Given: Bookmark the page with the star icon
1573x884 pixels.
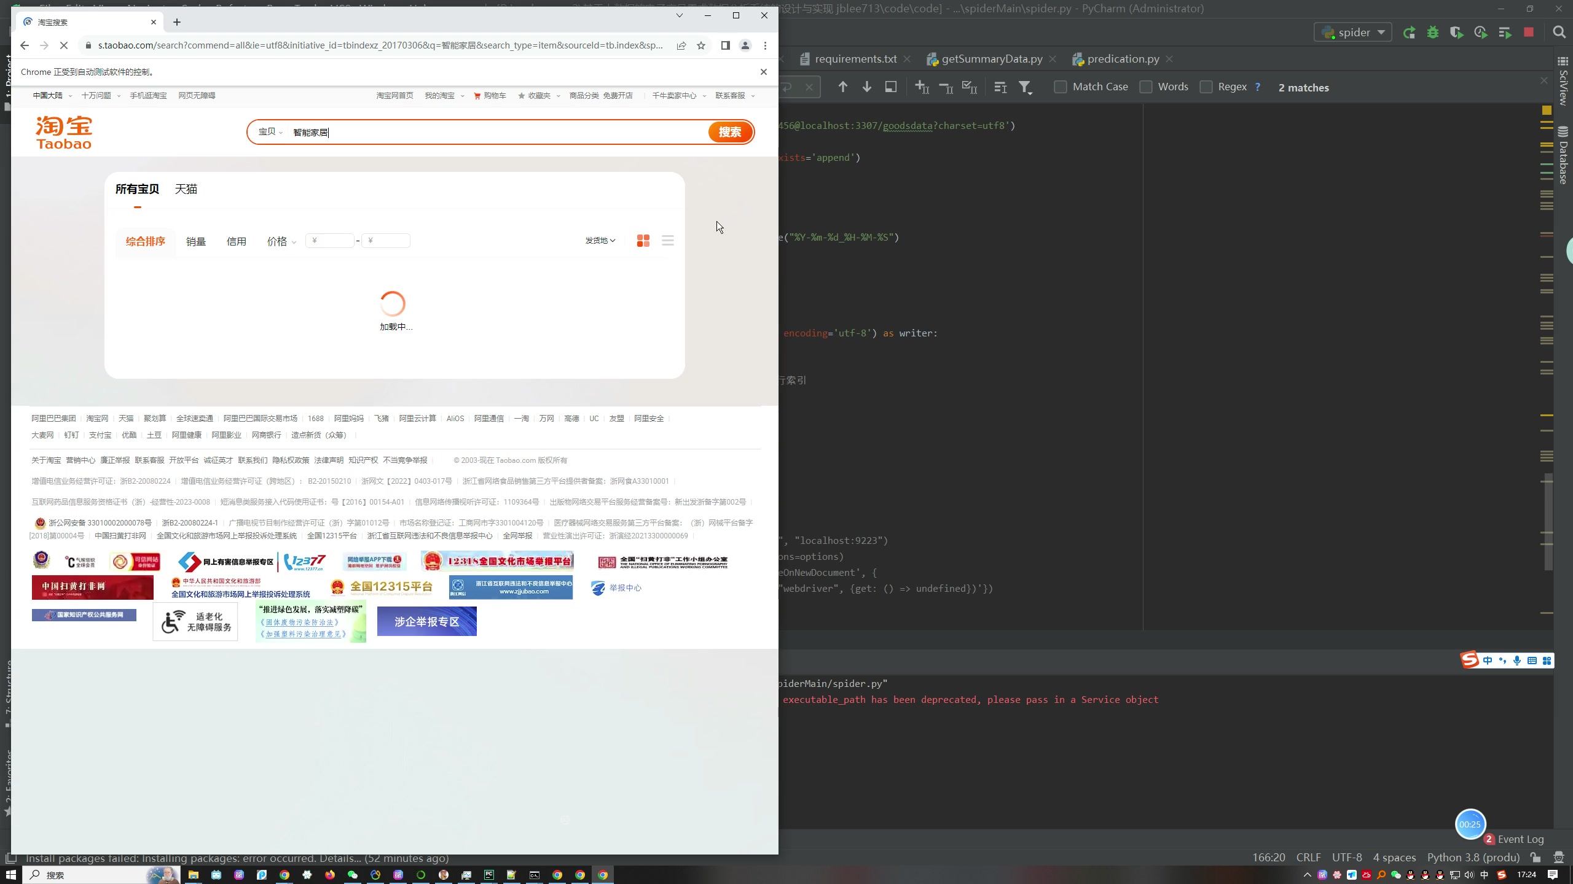Looking at the screenshot, I should (x=701, y=45).
